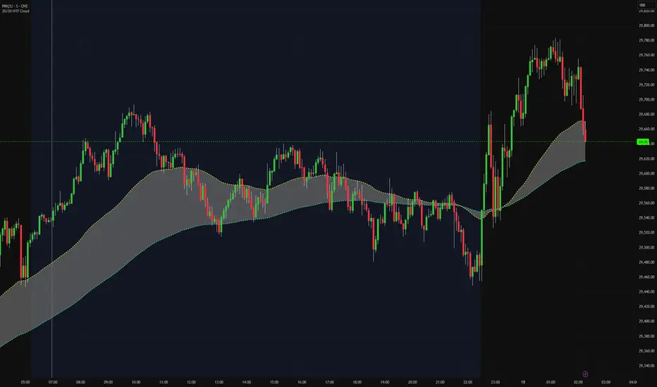
Task: Click the 02:00 time axis label
Action: pos(579,382)
